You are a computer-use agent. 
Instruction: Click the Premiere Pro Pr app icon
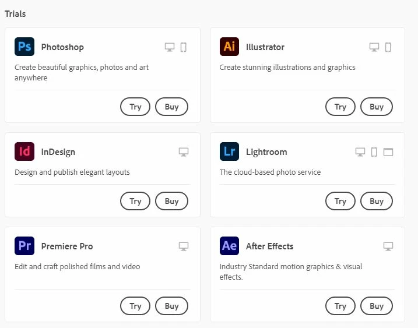24,246
